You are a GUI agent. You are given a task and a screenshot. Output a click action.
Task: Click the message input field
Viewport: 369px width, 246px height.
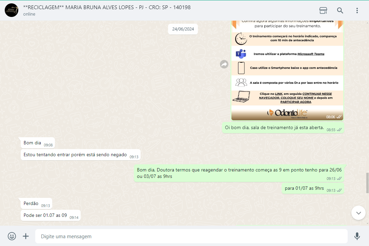[191, 236]
